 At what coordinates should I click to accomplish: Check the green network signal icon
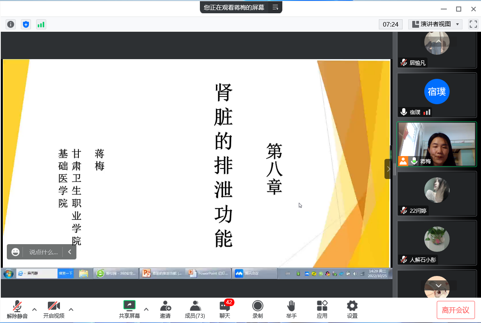click(41, 25)
